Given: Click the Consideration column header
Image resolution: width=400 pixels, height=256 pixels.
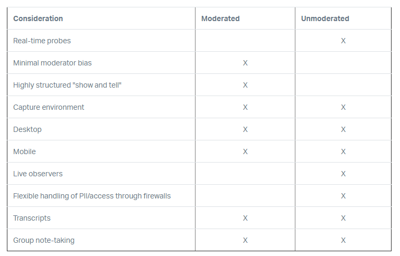Looking at the screenshot, I should pyautogui.click(x=38, y=18).
